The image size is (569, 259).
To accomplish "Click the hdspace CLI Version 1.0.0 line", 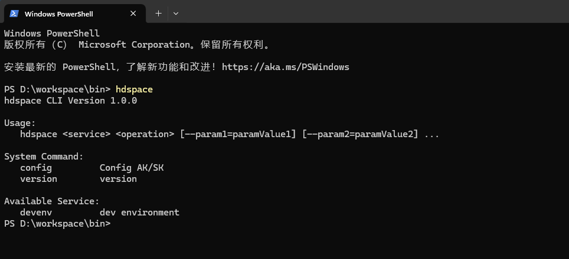I will [x=70, y=101].
